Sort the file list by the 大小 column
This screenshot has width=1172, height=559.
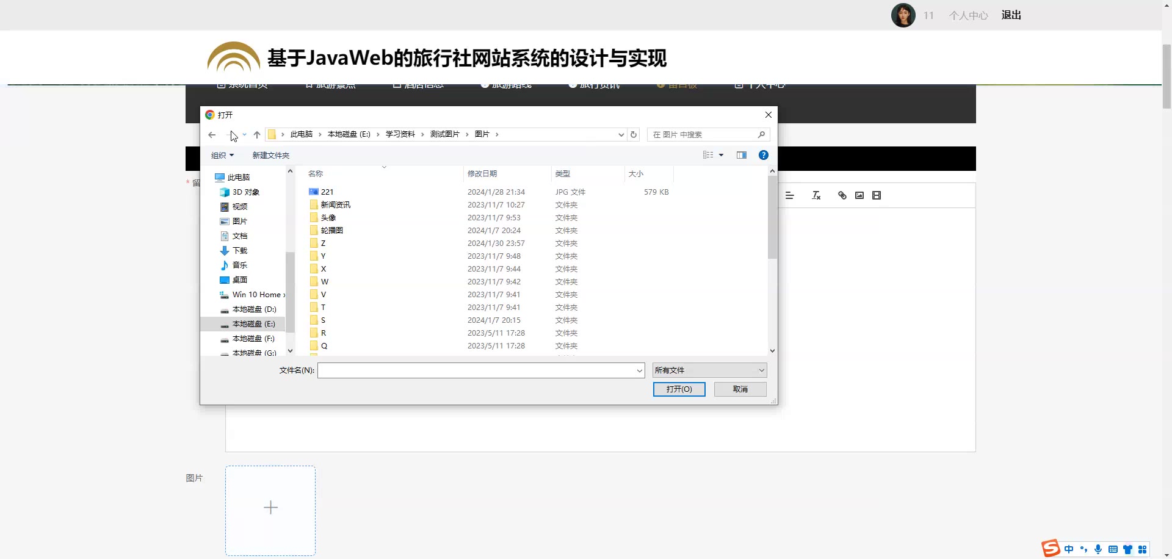pyautogui.click(x=636, y=174)
